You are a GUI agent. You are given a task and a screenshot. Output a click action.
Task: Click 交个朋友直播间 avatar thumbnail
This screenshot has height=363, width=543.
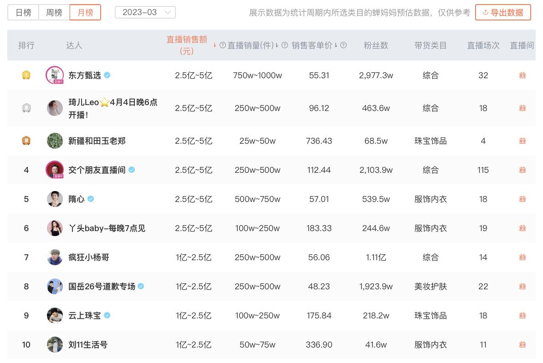coord(55,170)
